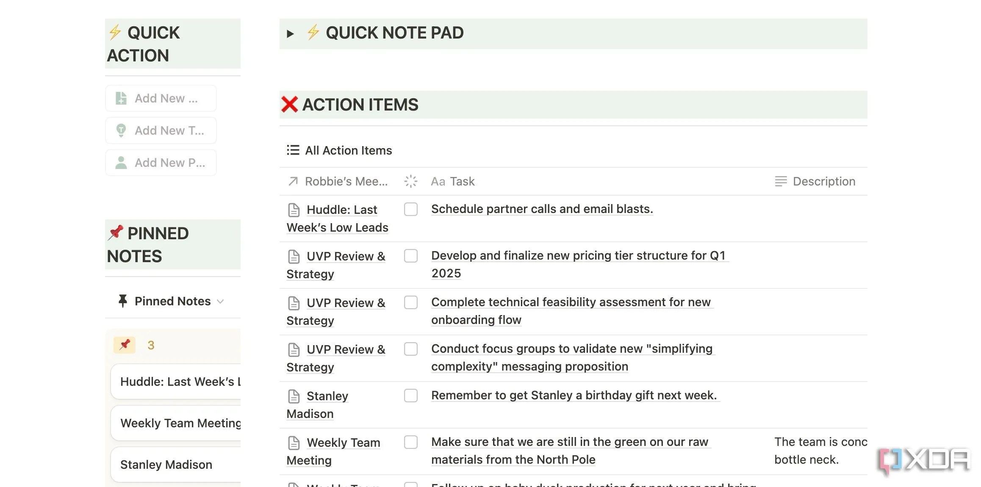This screenshot has width=981, height=487.
Task: Open the Pinned Notes view dropdown chevron
Action: tap(220, 302)
